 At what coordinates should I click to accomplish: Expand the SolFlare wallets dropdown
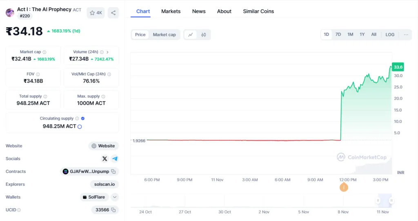[115, 197]
